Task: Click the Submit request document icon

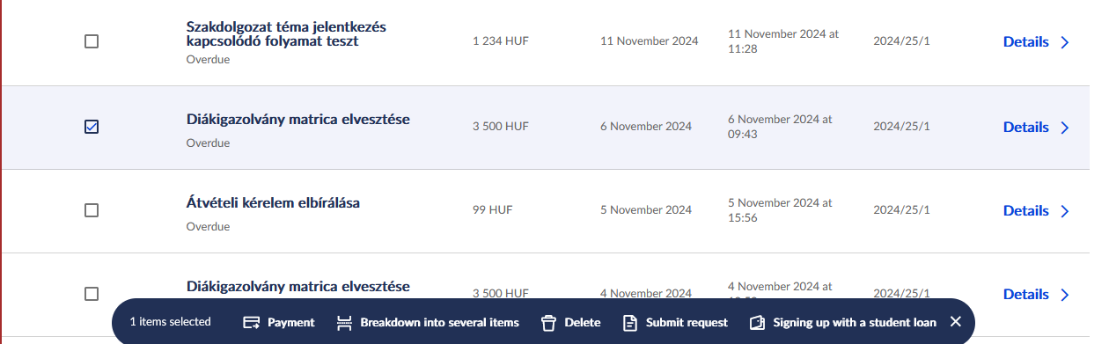Action: pos(629,323)
